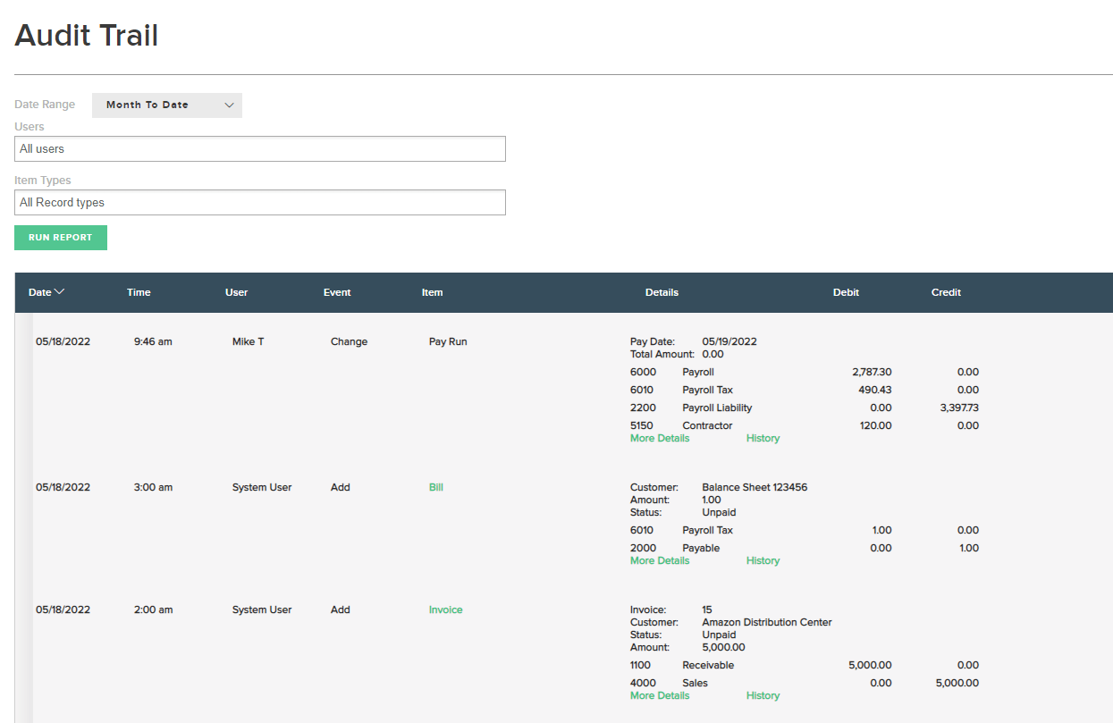View History for the Bill entry
The height and width of the screenshot is (723, 1113).
point(763,561)
